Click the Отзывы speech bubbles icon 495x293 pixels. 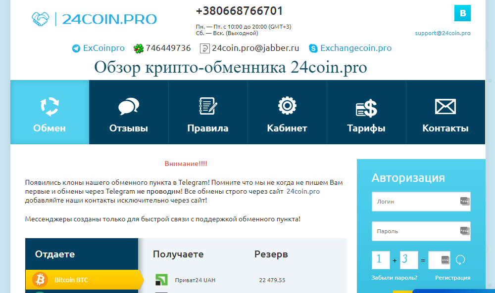[x=129, y=106]
